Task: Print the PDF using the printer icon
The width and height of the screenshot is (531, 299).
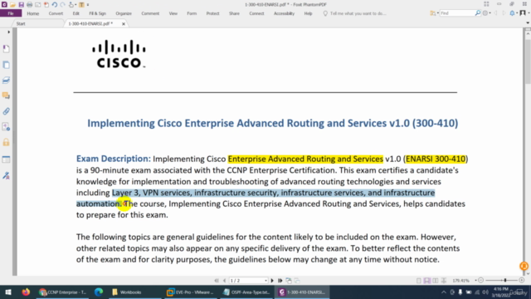Action: 30,5
